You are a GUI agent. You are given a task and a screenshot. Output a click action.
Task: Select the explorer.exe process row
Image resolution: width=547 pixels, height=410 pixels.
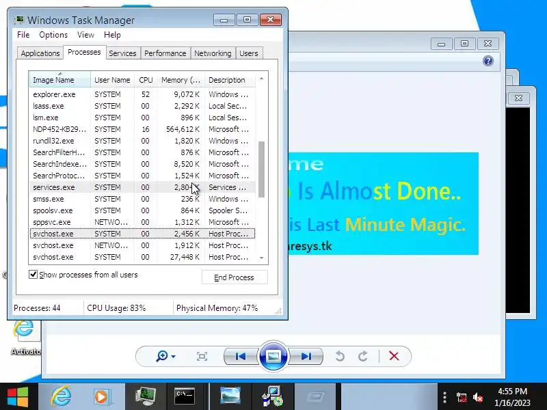click(142, 94)
